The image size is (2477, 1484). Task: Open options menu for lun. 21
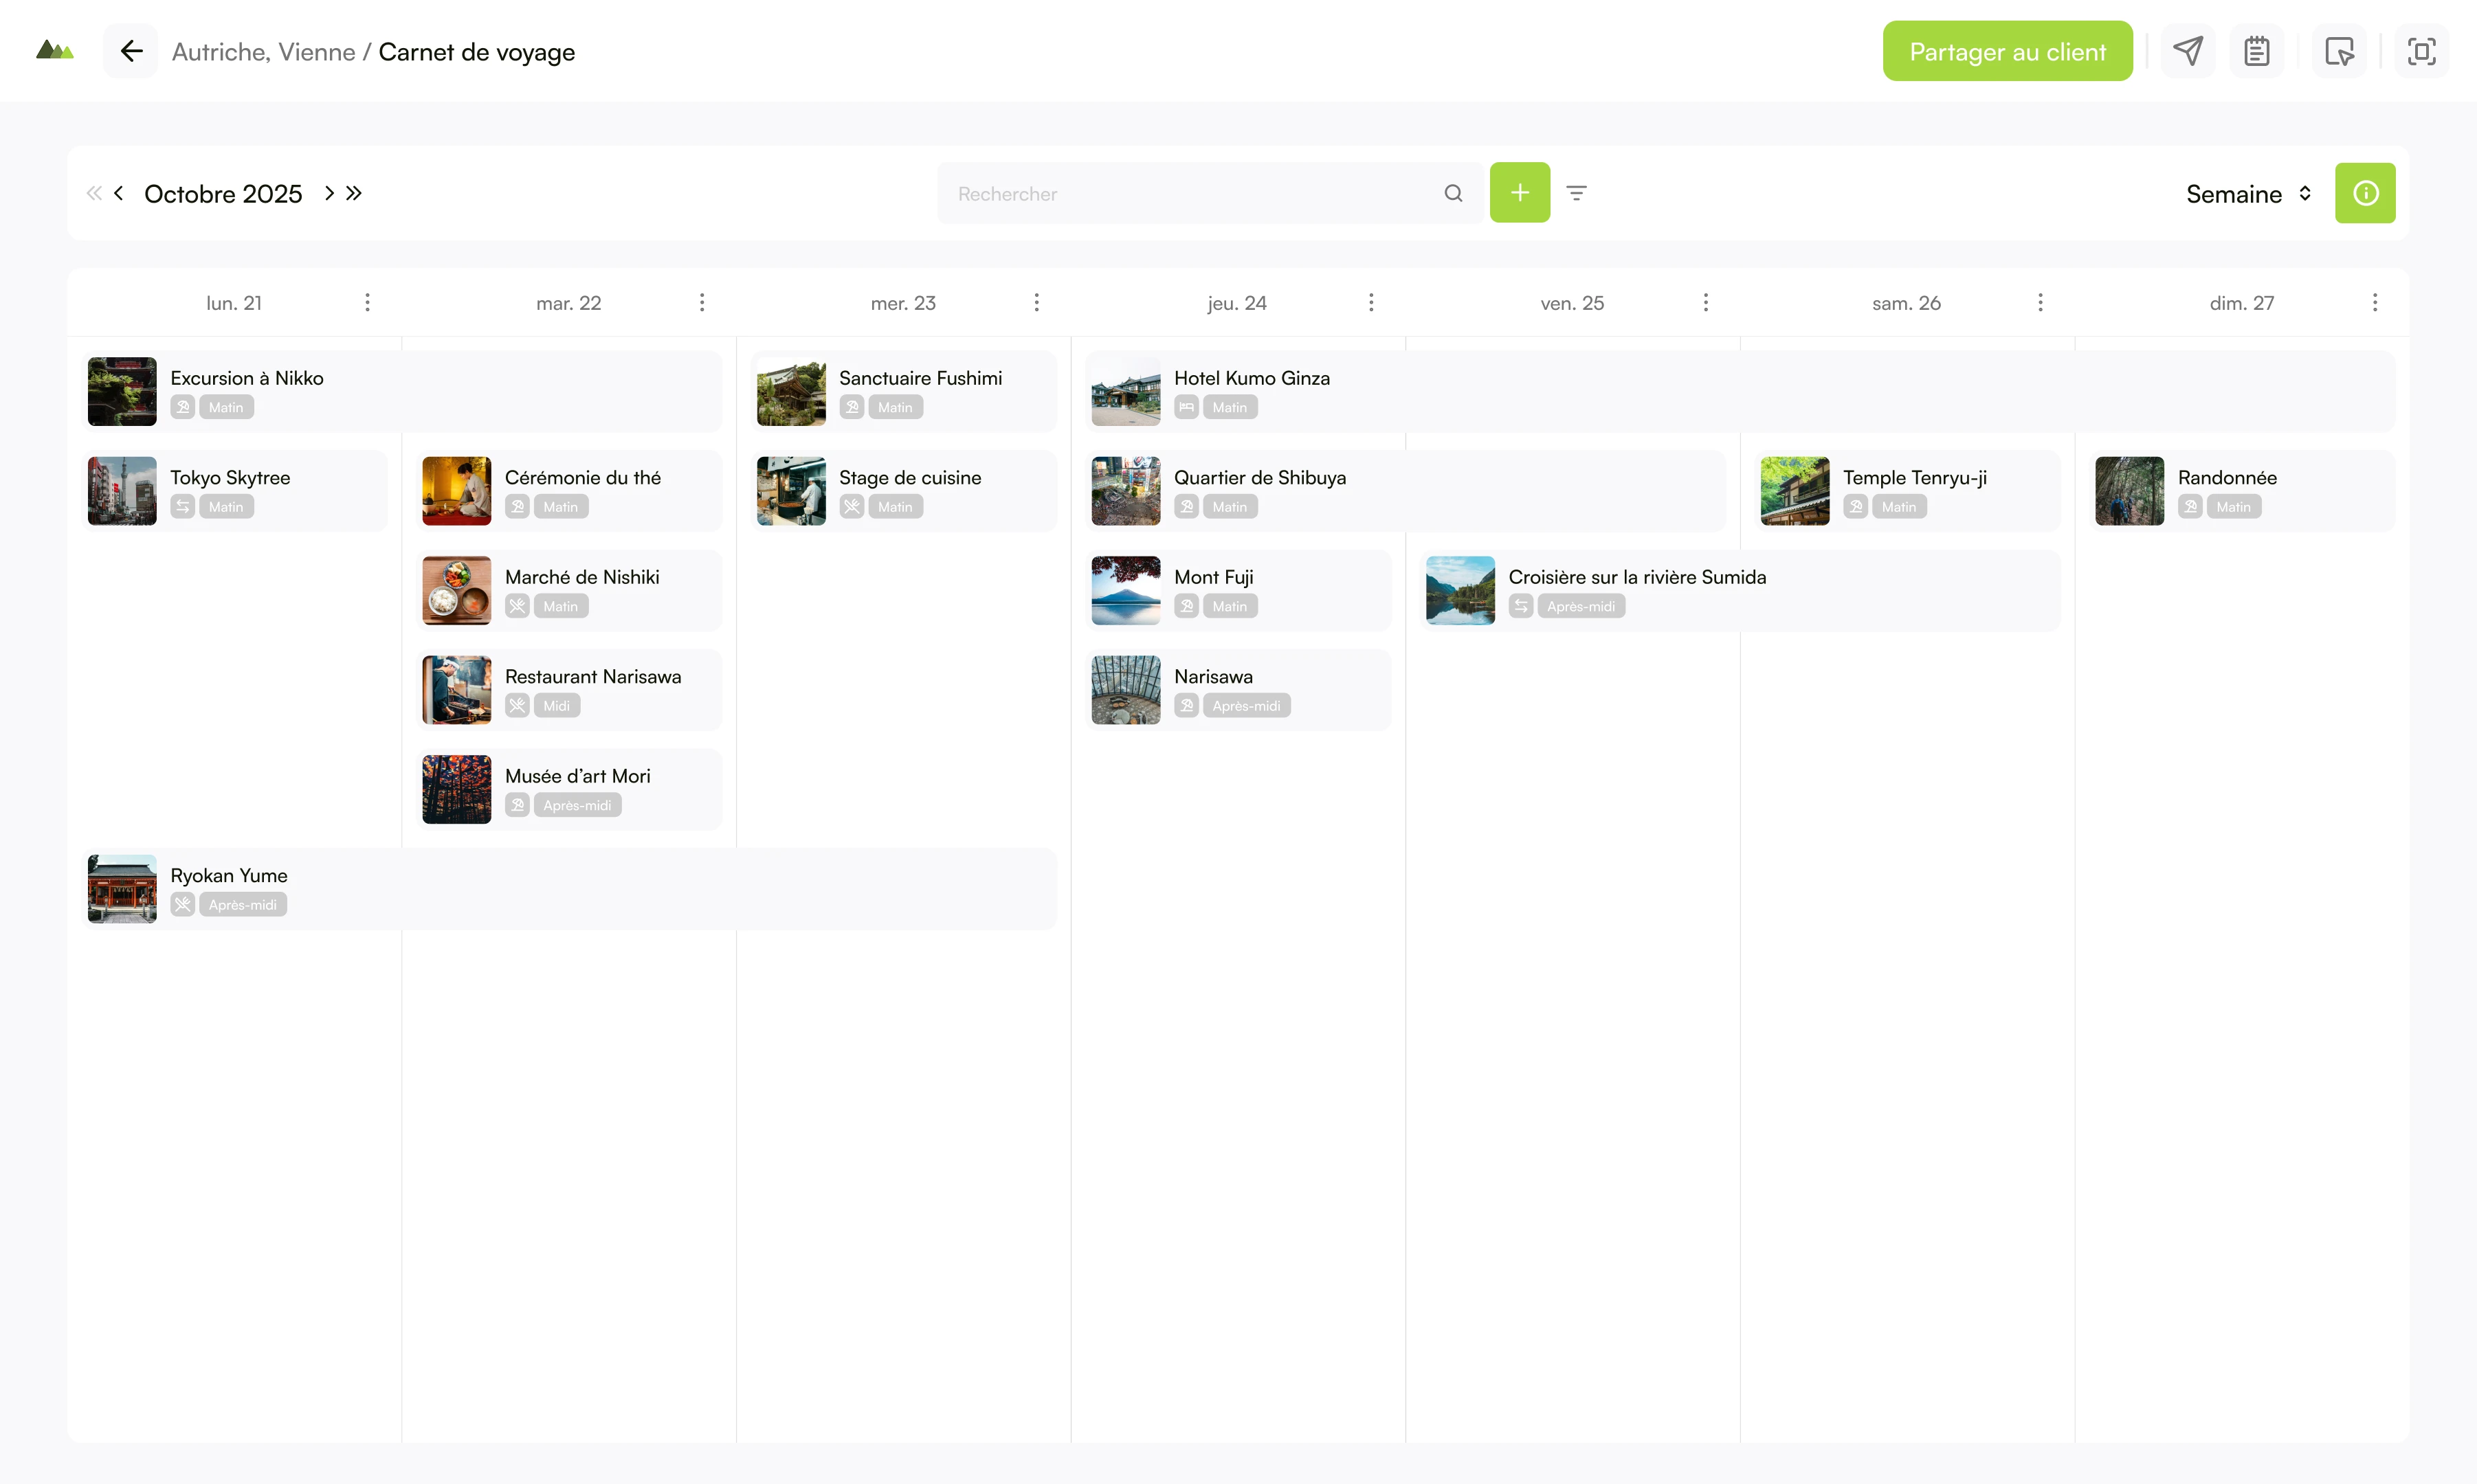point(367,302)
